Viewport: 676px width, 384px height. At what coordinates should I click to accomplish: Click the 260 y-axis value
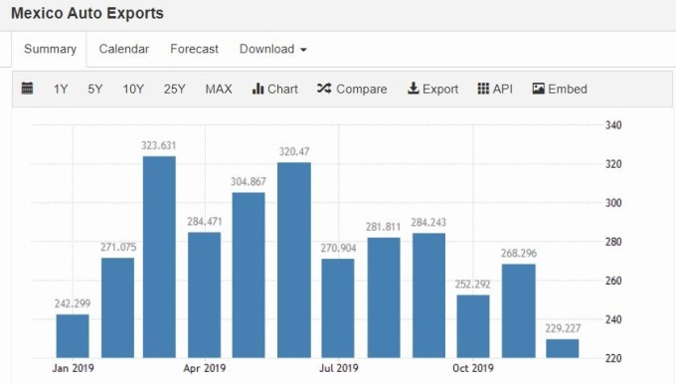(x=613, y=281)
